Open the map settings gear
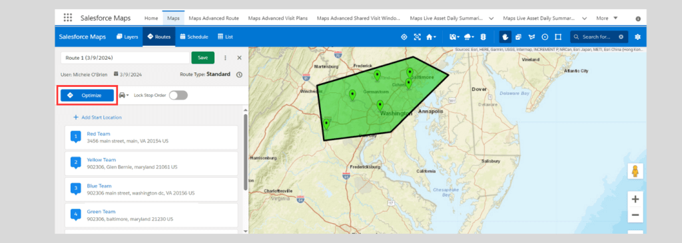682x243 pixels. 637,37
